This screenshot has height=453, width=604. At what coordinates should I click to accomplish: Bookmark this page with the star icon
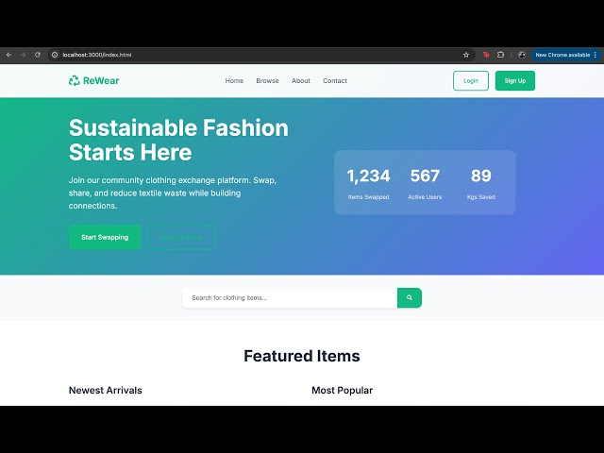pos(466,55)
